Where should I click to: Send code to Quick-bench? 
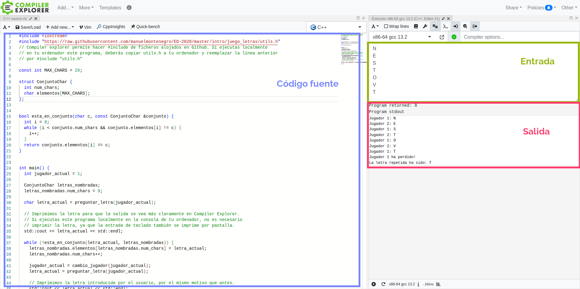click(145, 27)
